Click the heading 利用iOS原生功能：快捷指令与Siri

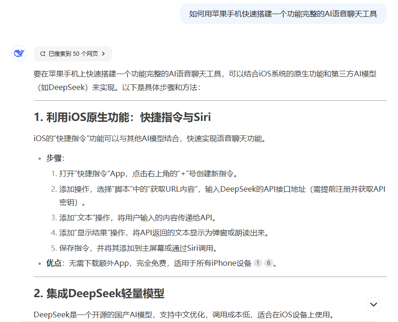(x=122, y=117)
